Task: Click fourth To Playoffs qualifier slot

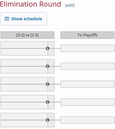Action: [87, 102]
